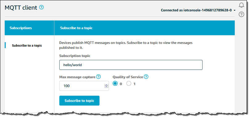Viewport: 250px width, 118px height.
Task: Select Quality of Service 0
Action: [115, 83]
